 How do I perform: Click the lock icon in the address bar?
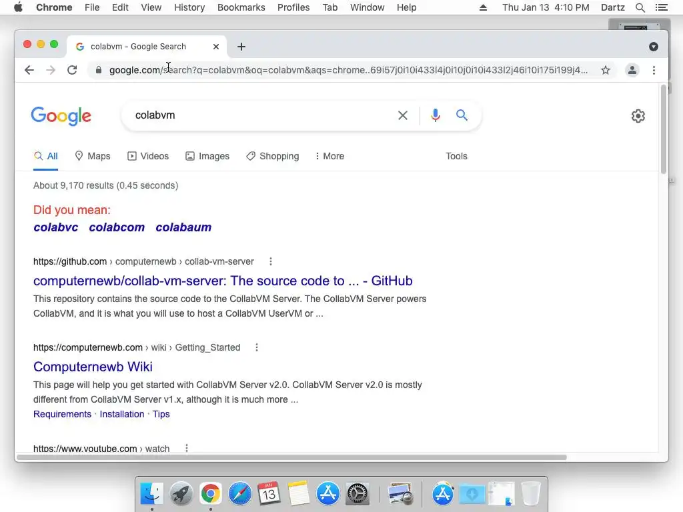tap(99, 70)
